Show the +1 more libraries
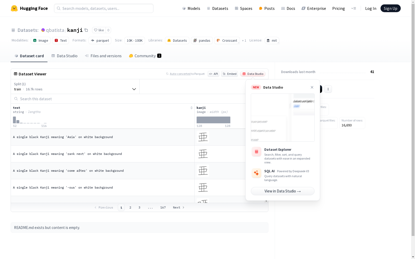This screenshot has height=259, width=415. tap(244, 40)
